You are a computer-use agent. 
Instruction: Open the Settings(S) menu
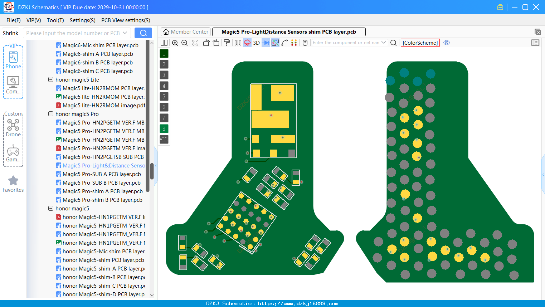tap(83, 20)
